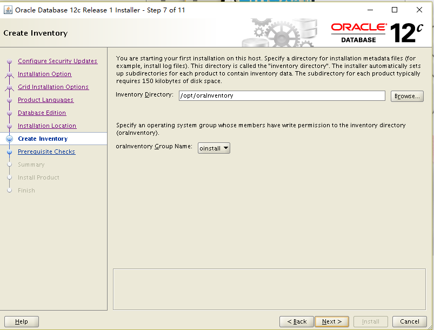This screenshot has height=330, width=434.
Task: Open the oraInventory Group Name dropdown
Action: click(213, 148)
